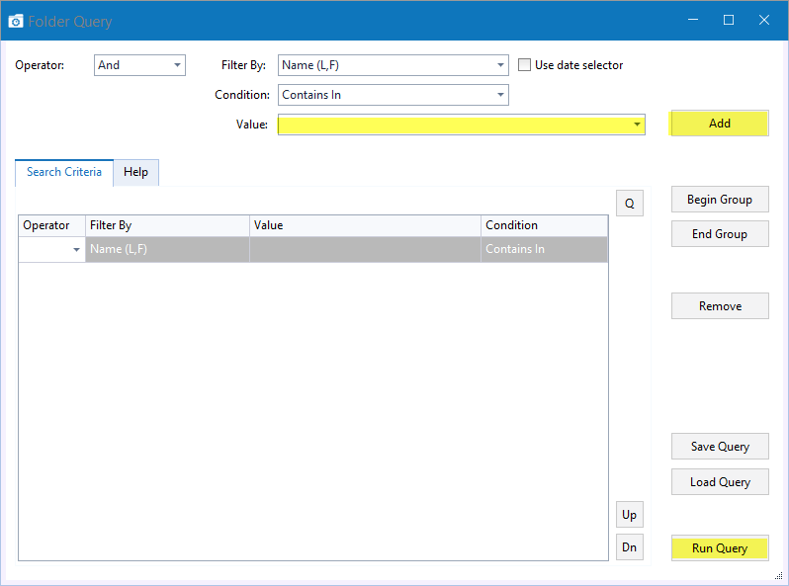Switch to the Help tab
Viewport: 789px width, 586px height.
[x=135, y=172]
